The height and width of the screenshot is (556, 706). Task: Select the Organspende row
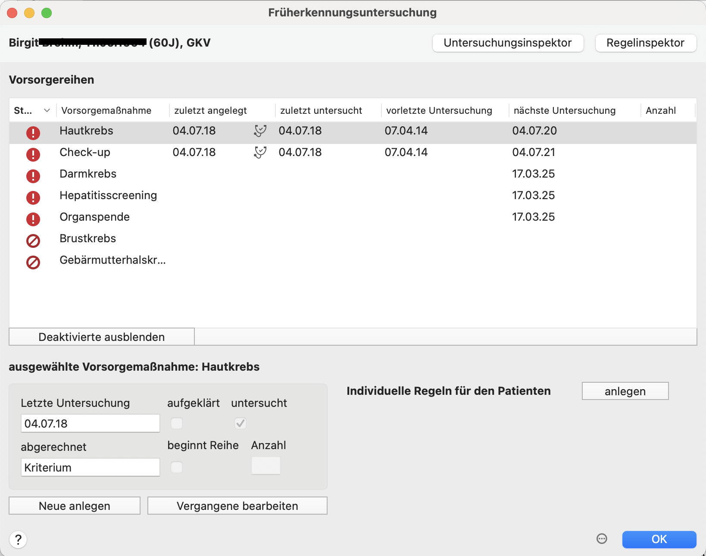point(353,217)
